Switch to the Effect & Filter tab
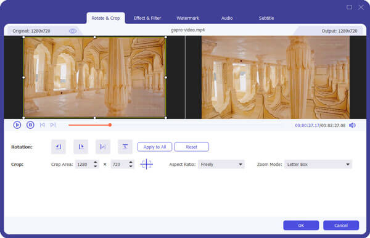Screen dimensions: 370x238 click(147, 18)
